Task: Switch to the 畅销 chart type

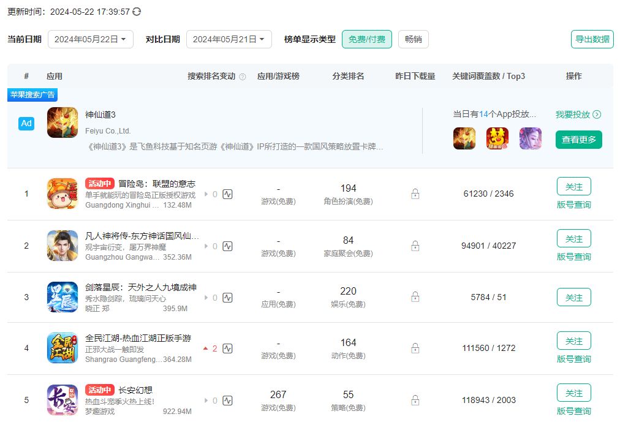Action: click(x=413, y=39)
